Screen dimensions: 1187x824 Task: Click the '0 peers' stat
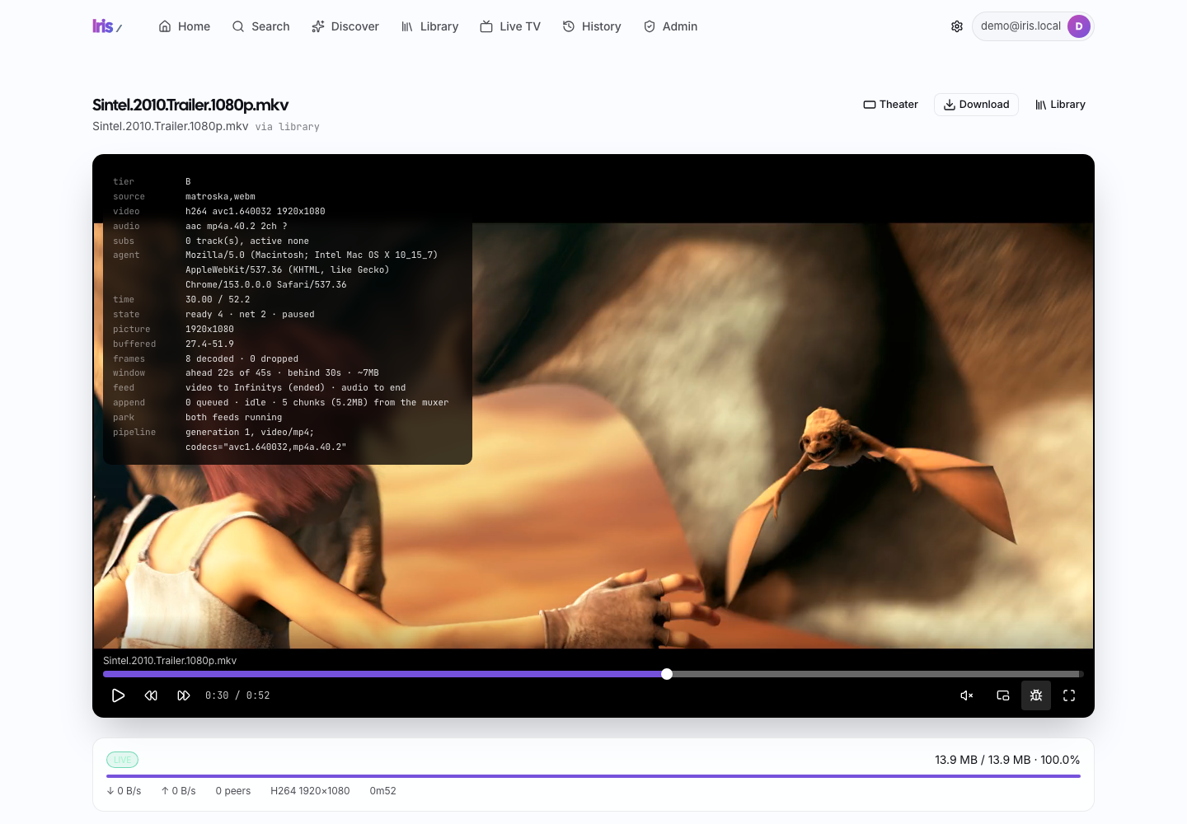pyautogui.click(x=233, y=791)
